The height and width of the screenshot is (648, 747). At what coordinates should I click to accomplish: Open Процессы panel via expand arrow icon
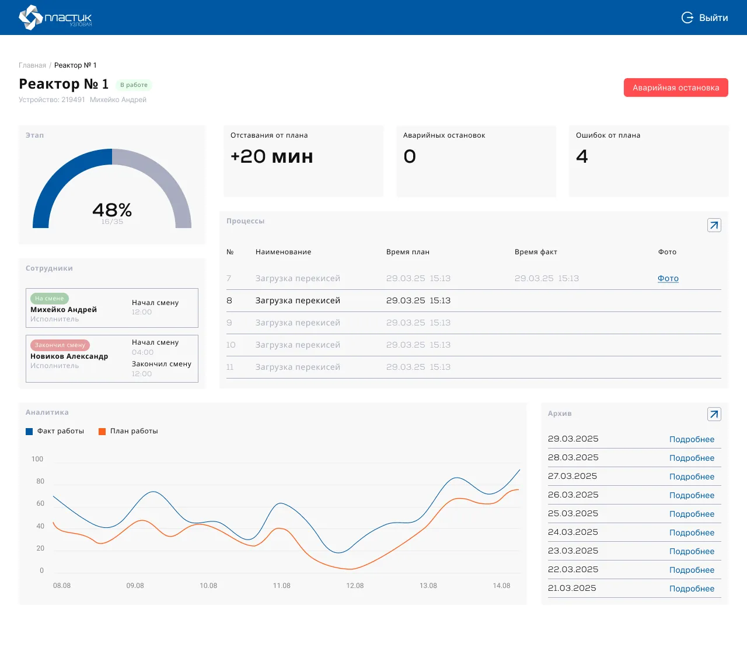click(x=714, y=225)
